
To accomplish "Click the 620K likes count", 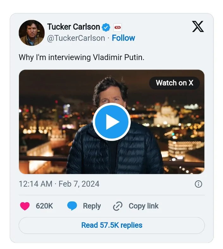I will [x=44, y=206].
